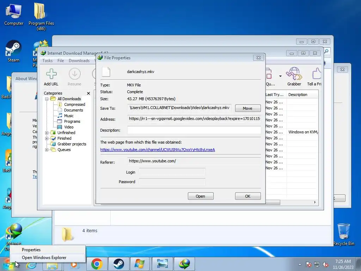Choose Properties in the context menu

click(48, 250)
